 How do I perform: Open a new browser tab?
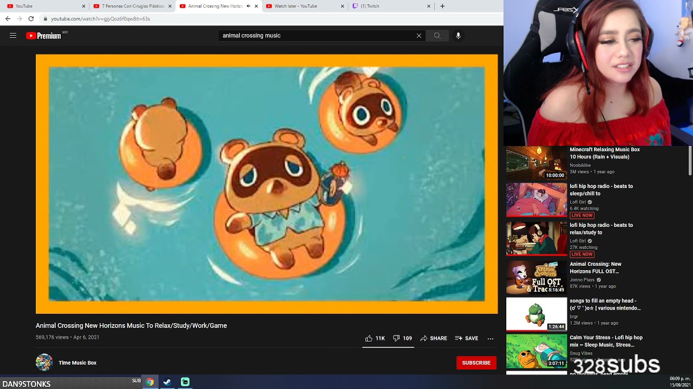[x=442, y=6]
